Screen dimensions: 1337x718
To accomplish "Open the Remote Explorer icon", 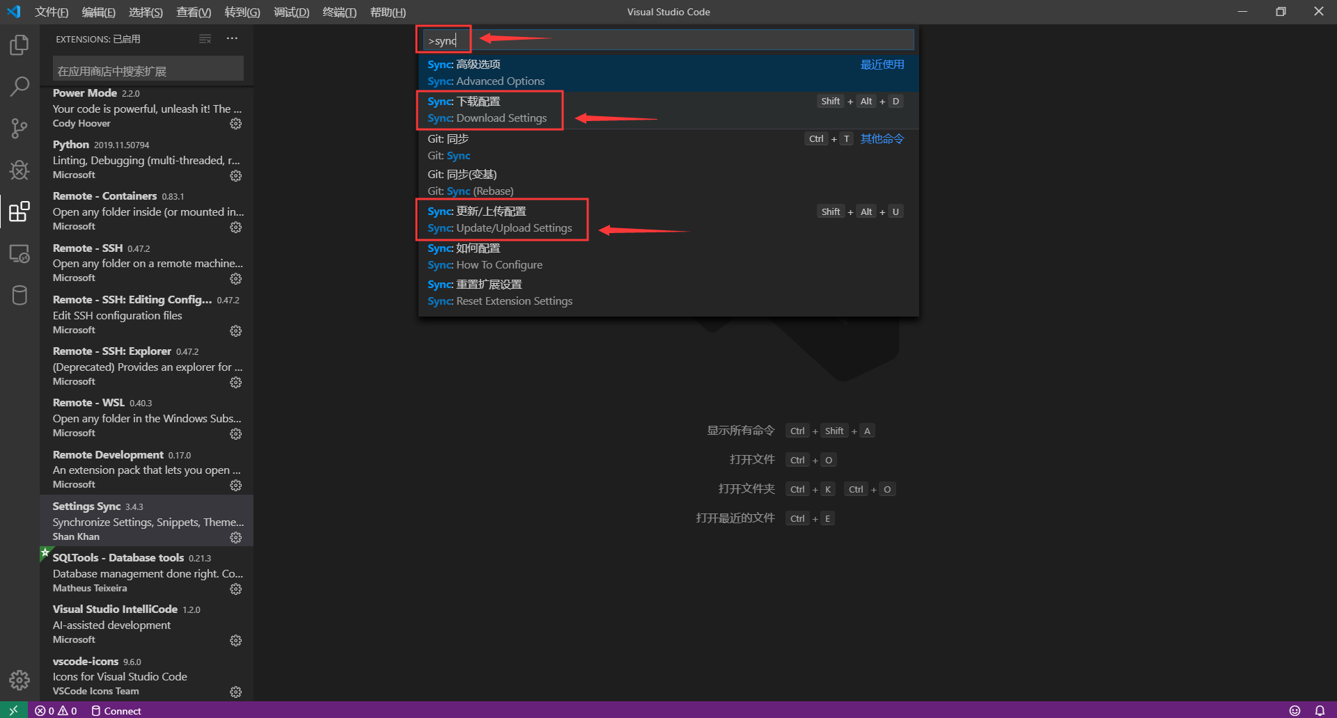I will pyautogui.click(x=19, y=254).
